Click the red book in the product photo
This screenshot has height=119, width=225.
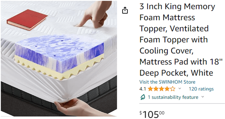(x=27, y=20)
